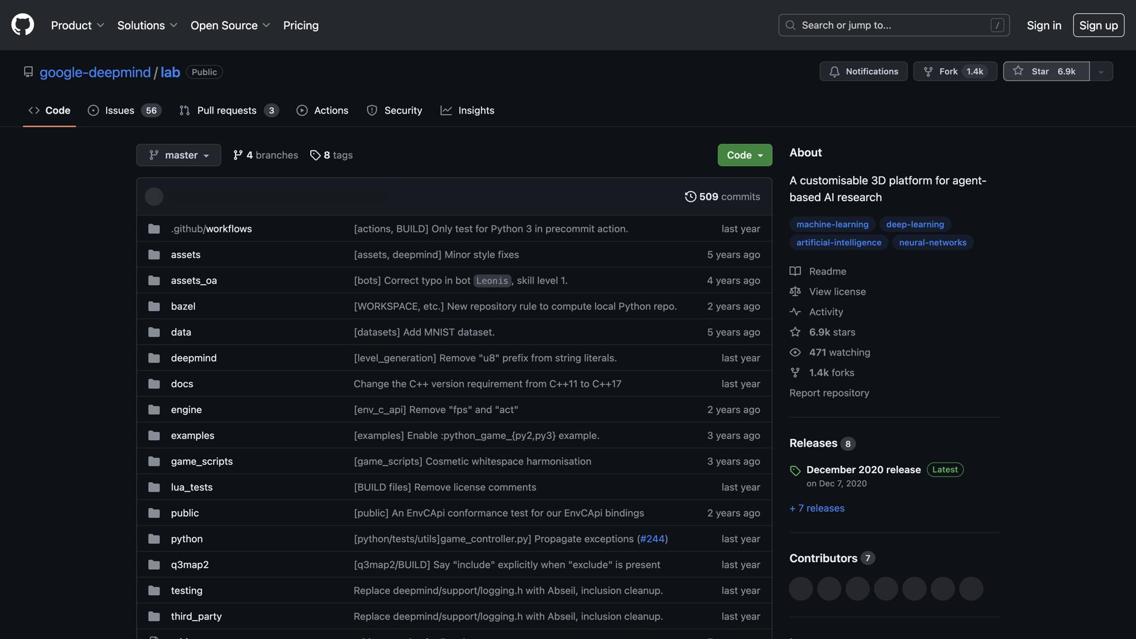Open Security via the shield icon

coord(372,110)
